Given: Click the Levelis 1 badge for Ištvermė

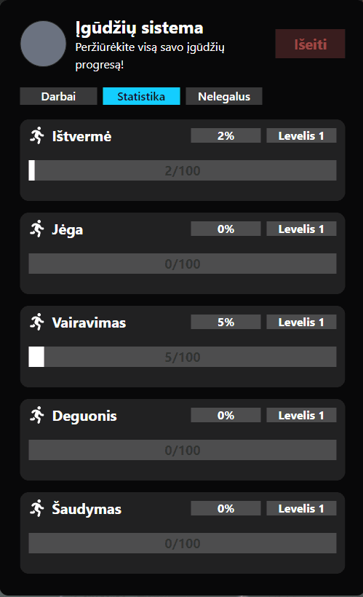Looking at the screenshot, I should point(301,136).
